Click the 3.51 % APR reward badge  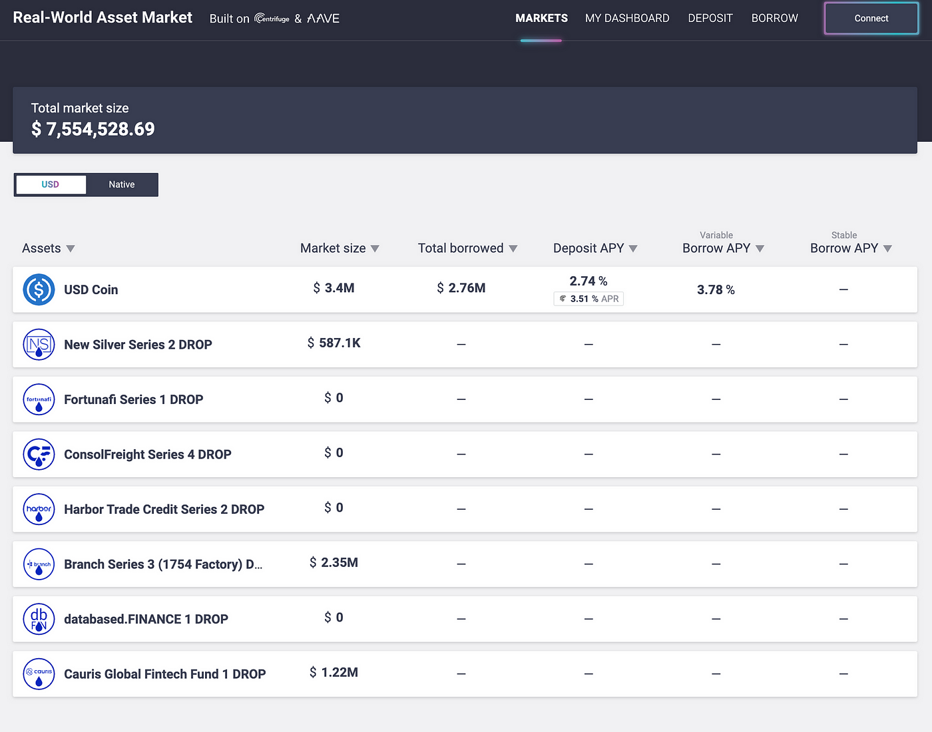click(x=588, y=299)
